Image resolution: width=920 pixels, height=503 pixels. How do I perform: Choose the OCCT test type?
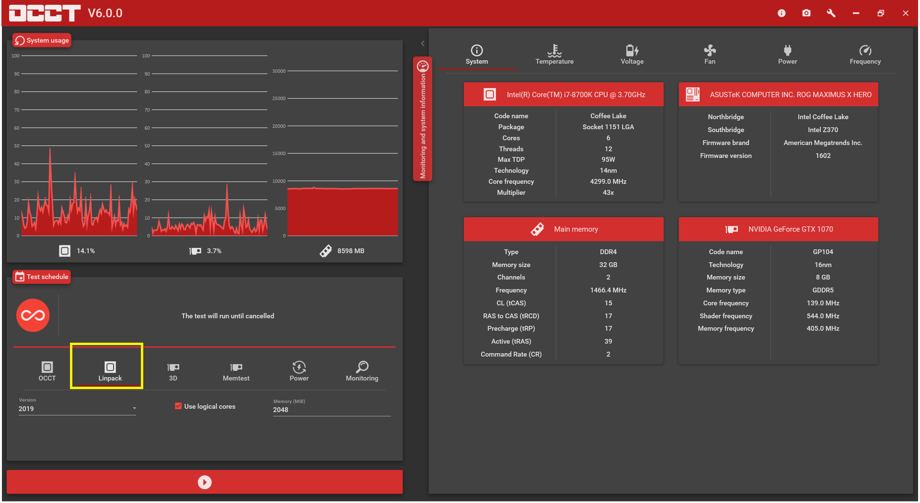pos(47,367)
